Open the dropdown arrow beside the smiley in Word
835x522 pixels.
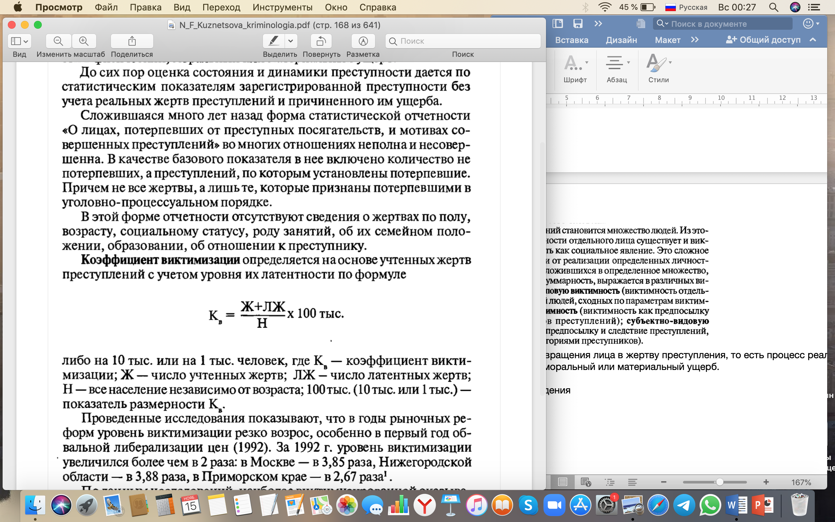click(818, 24)
